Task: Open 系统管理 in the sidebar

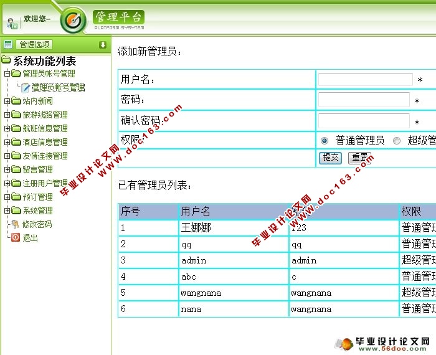Action: coord(37,211)
